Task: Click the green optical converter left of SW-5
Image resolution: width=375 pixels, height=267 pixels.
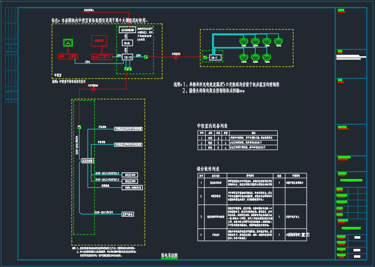Action: pyautogui.click(x=205, y=58)
